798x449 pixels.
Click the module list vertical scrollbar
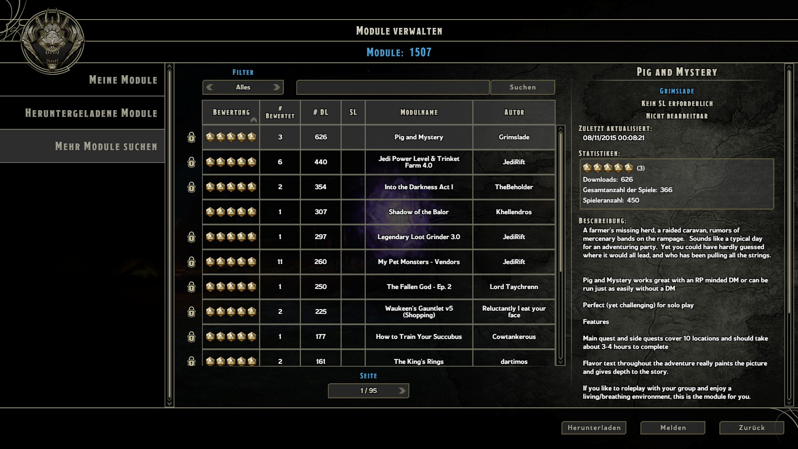560,245
